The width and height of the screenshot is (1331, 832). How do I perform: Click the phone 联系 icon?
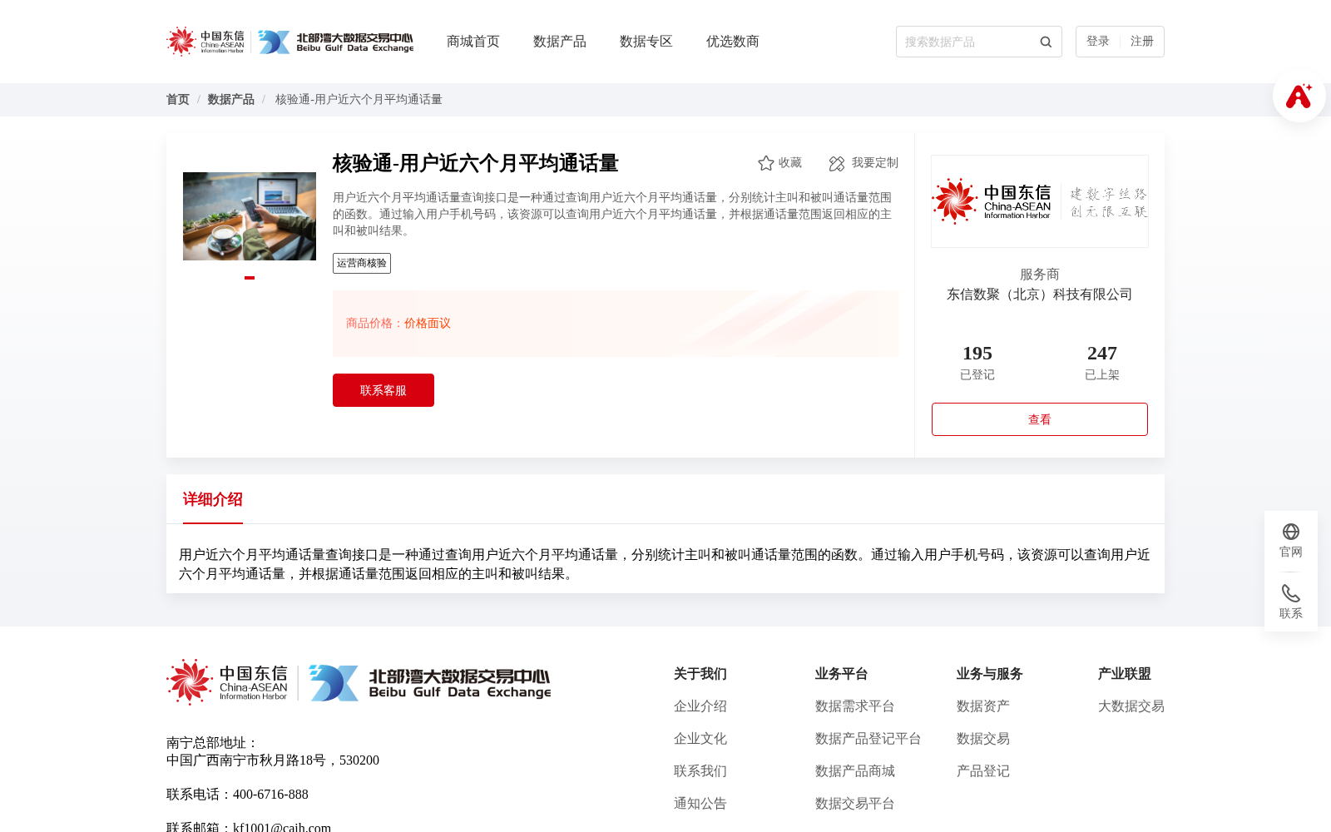(1291, 593)
